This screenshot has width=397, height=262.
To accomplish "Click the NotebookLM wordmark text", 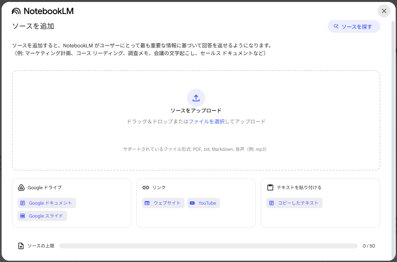I will point(49,11).
